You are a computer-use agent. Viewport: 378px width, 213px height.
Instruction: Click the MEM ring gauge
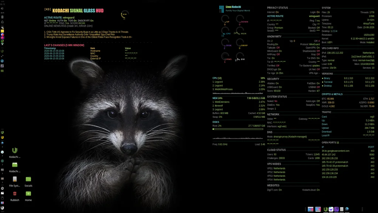(240, 31)
